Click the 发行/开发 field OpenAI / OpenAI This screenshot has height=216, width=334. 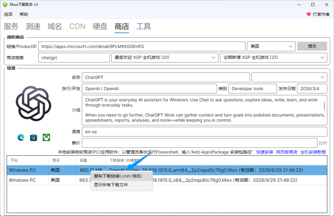tap(149, 89)
